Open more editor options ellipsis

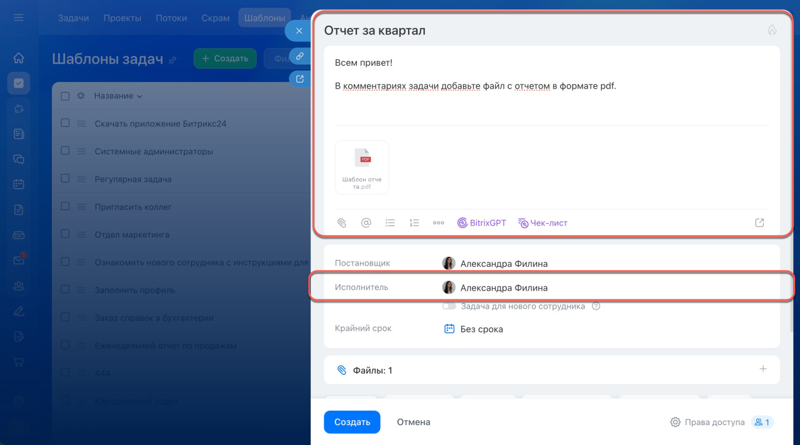pyautogui.click(x=439, y=222)
